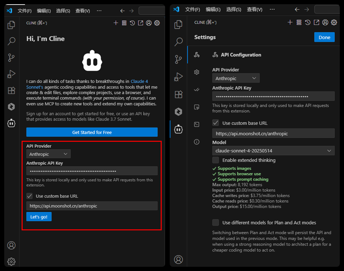Open History from Settings window Cline header
Image resolution: width=344 pixels, height=271 pixels.
[308, 23]
